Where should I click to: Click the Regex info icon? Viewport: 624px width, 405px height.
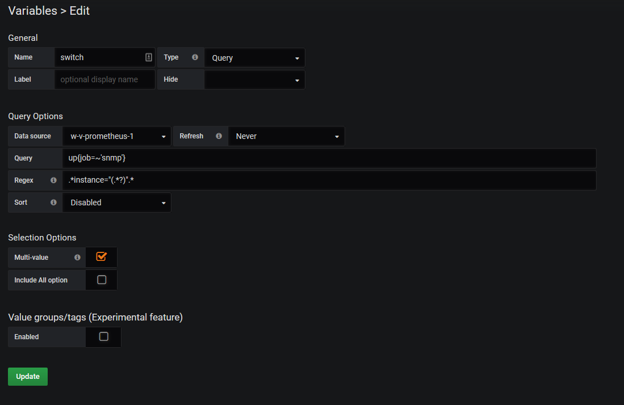click(53, 180)
